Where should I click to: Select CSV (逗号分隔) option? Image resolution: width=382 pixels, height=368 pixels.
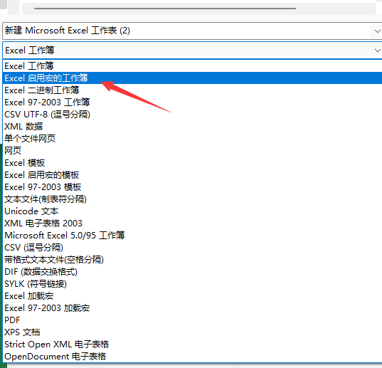tap(193, 248)
